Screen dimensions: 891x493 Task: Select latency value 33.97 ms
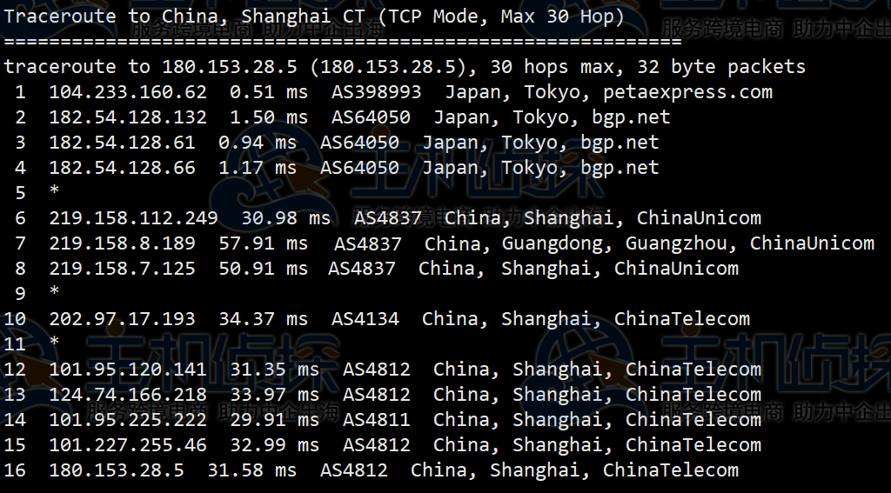[x=274, y=395]
